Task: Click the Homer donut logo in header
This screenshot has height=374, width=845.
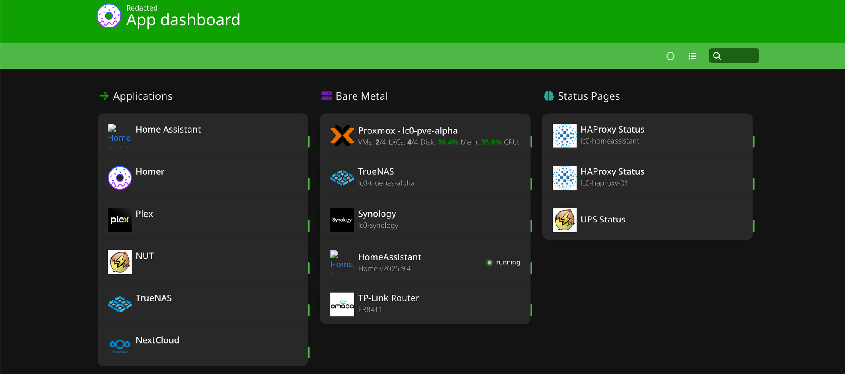Action: (109, 16)
